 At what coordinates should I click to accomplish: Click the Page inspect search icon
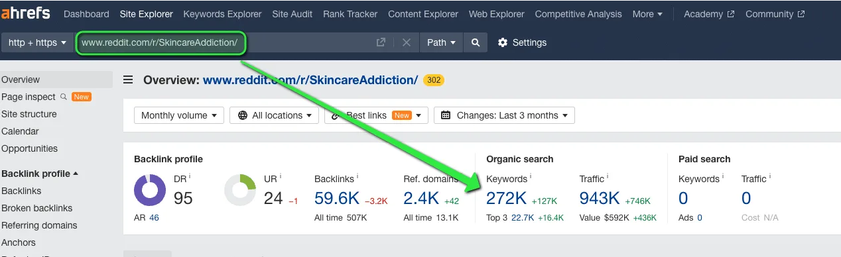point(64,97)
